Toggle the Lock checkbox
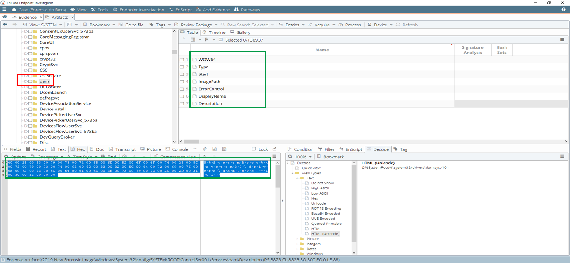570x263 pixels. [254, 149]
